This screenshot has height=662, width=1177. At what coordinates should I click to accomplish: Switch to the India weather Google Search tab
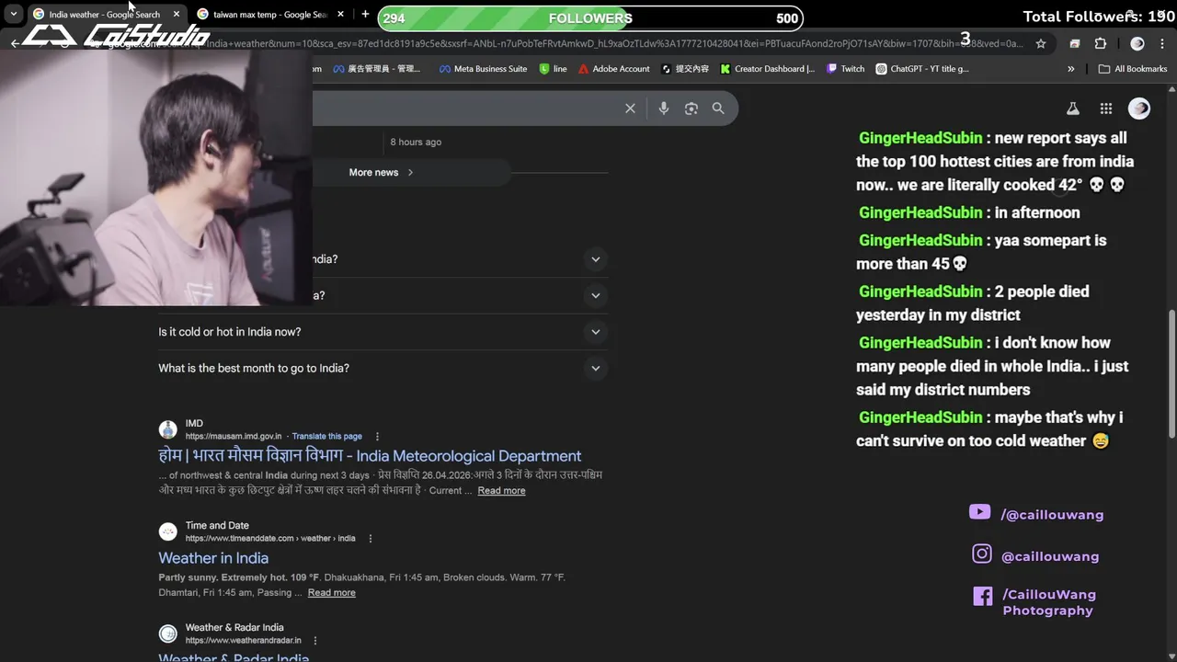[105, 15]
